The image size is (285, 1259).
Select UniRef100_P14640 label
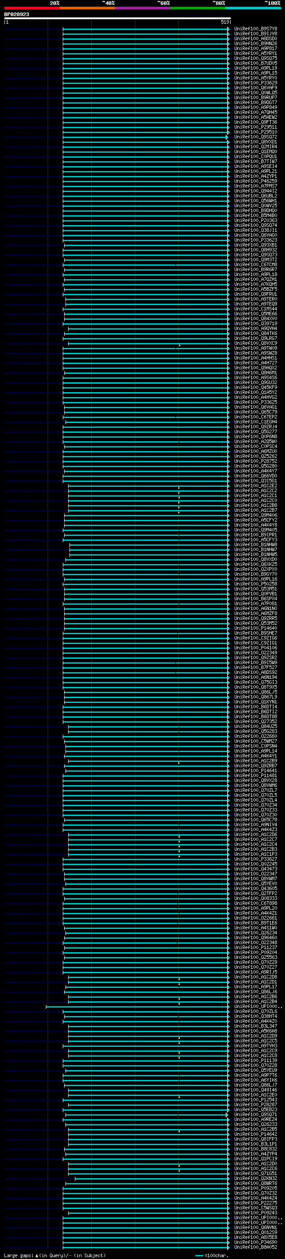point(255,628)
